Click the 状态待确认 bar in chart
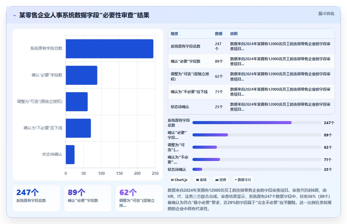 (x=70, y=155)
